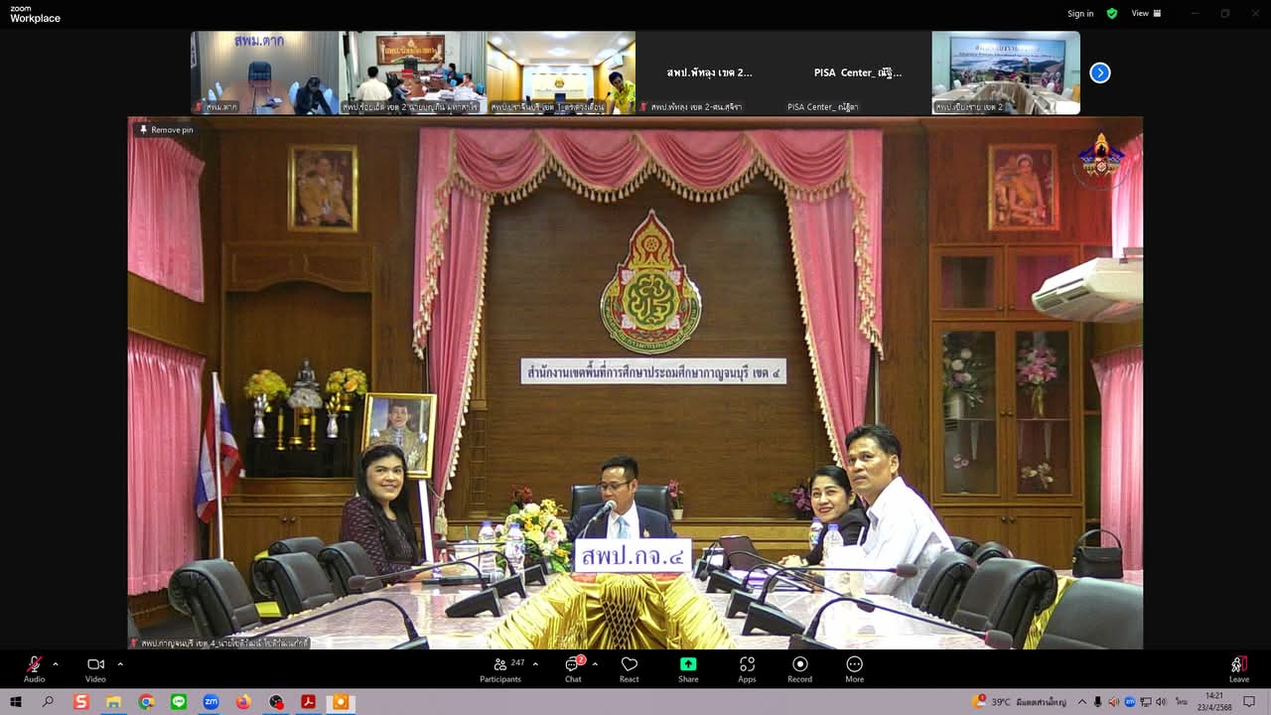Viewport: 1271px width, 715px height.
Task: Open the orange app in taskbar
Action: pos(341,702)
